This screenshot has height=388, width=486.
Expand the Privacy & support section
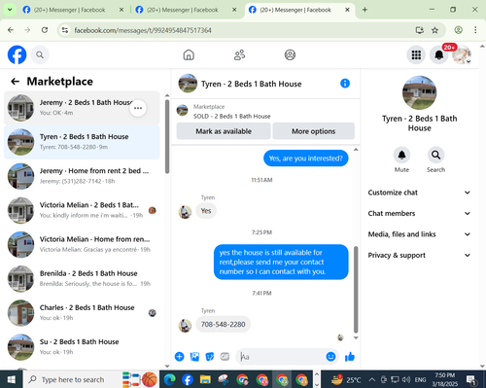click(419, 255)
